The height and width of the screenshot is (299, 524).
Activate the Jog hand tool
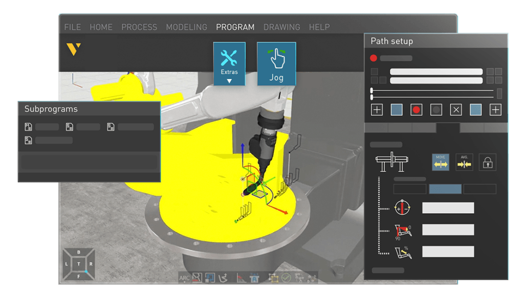pyautogui.click(x=276, y=64)
